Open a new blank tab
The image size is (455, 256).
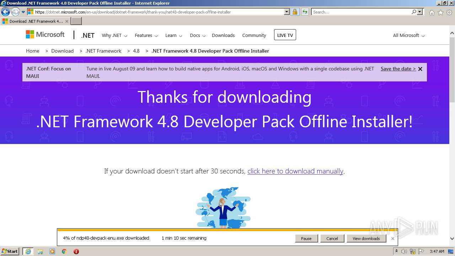[76, 21]
